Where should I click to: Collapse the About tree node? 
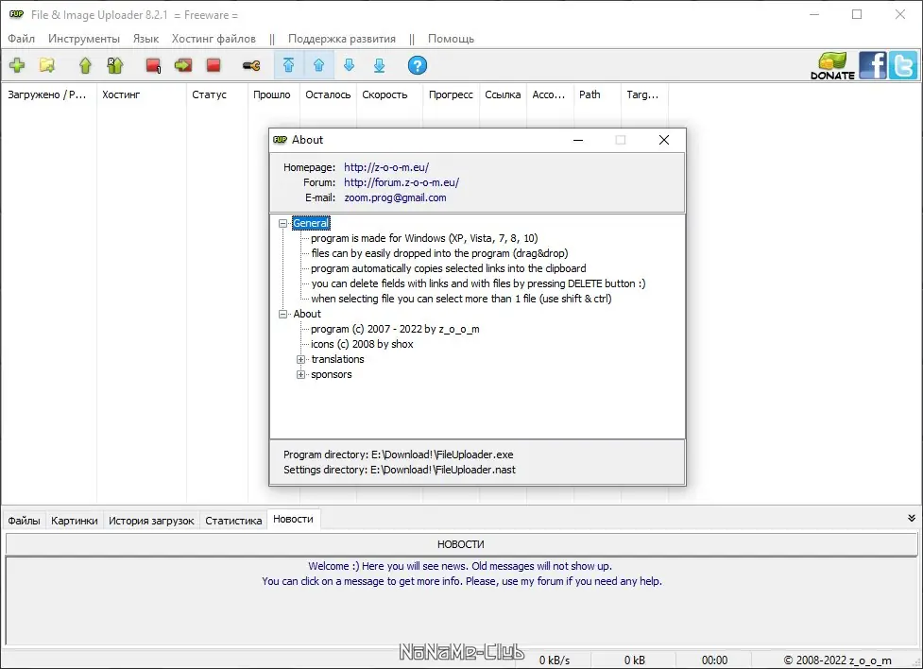[x=283, y=314]
